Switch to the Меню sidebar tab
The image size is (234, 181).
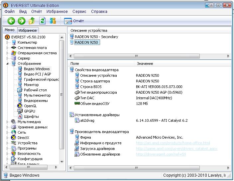point(10,30)
